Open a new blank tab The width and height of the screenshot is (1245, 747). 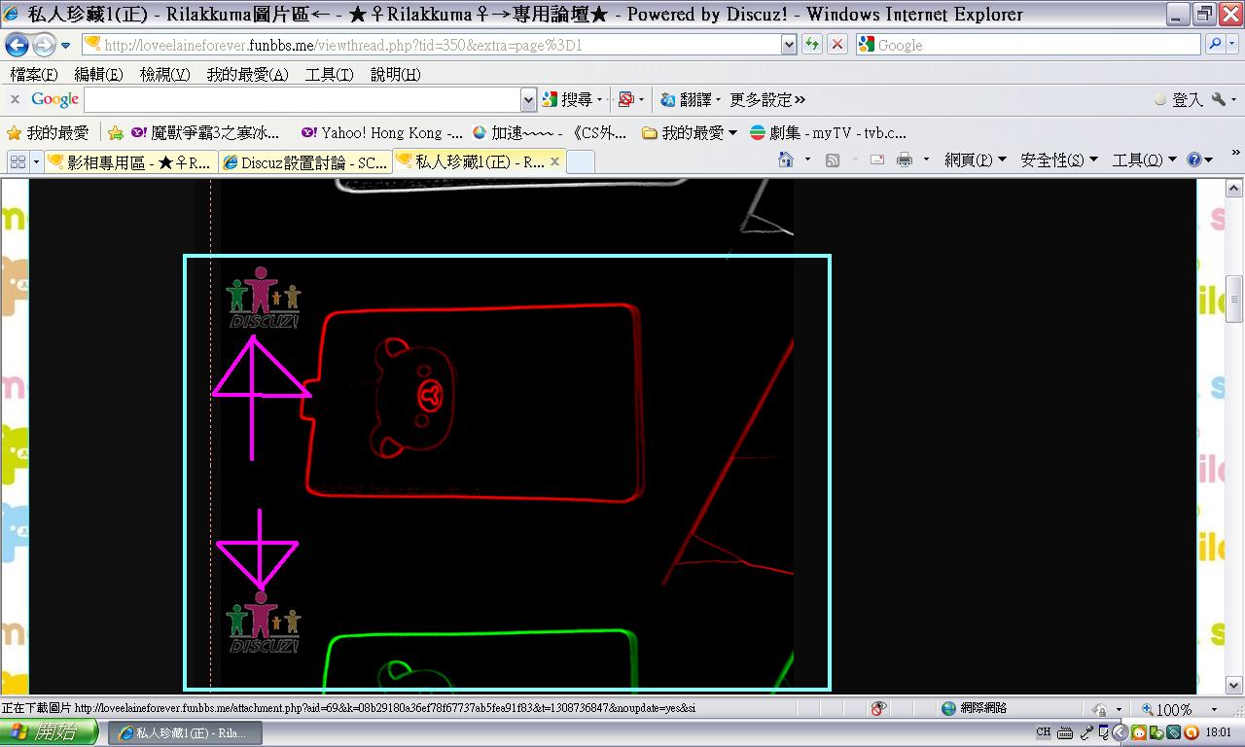click(x=580, y=162)
